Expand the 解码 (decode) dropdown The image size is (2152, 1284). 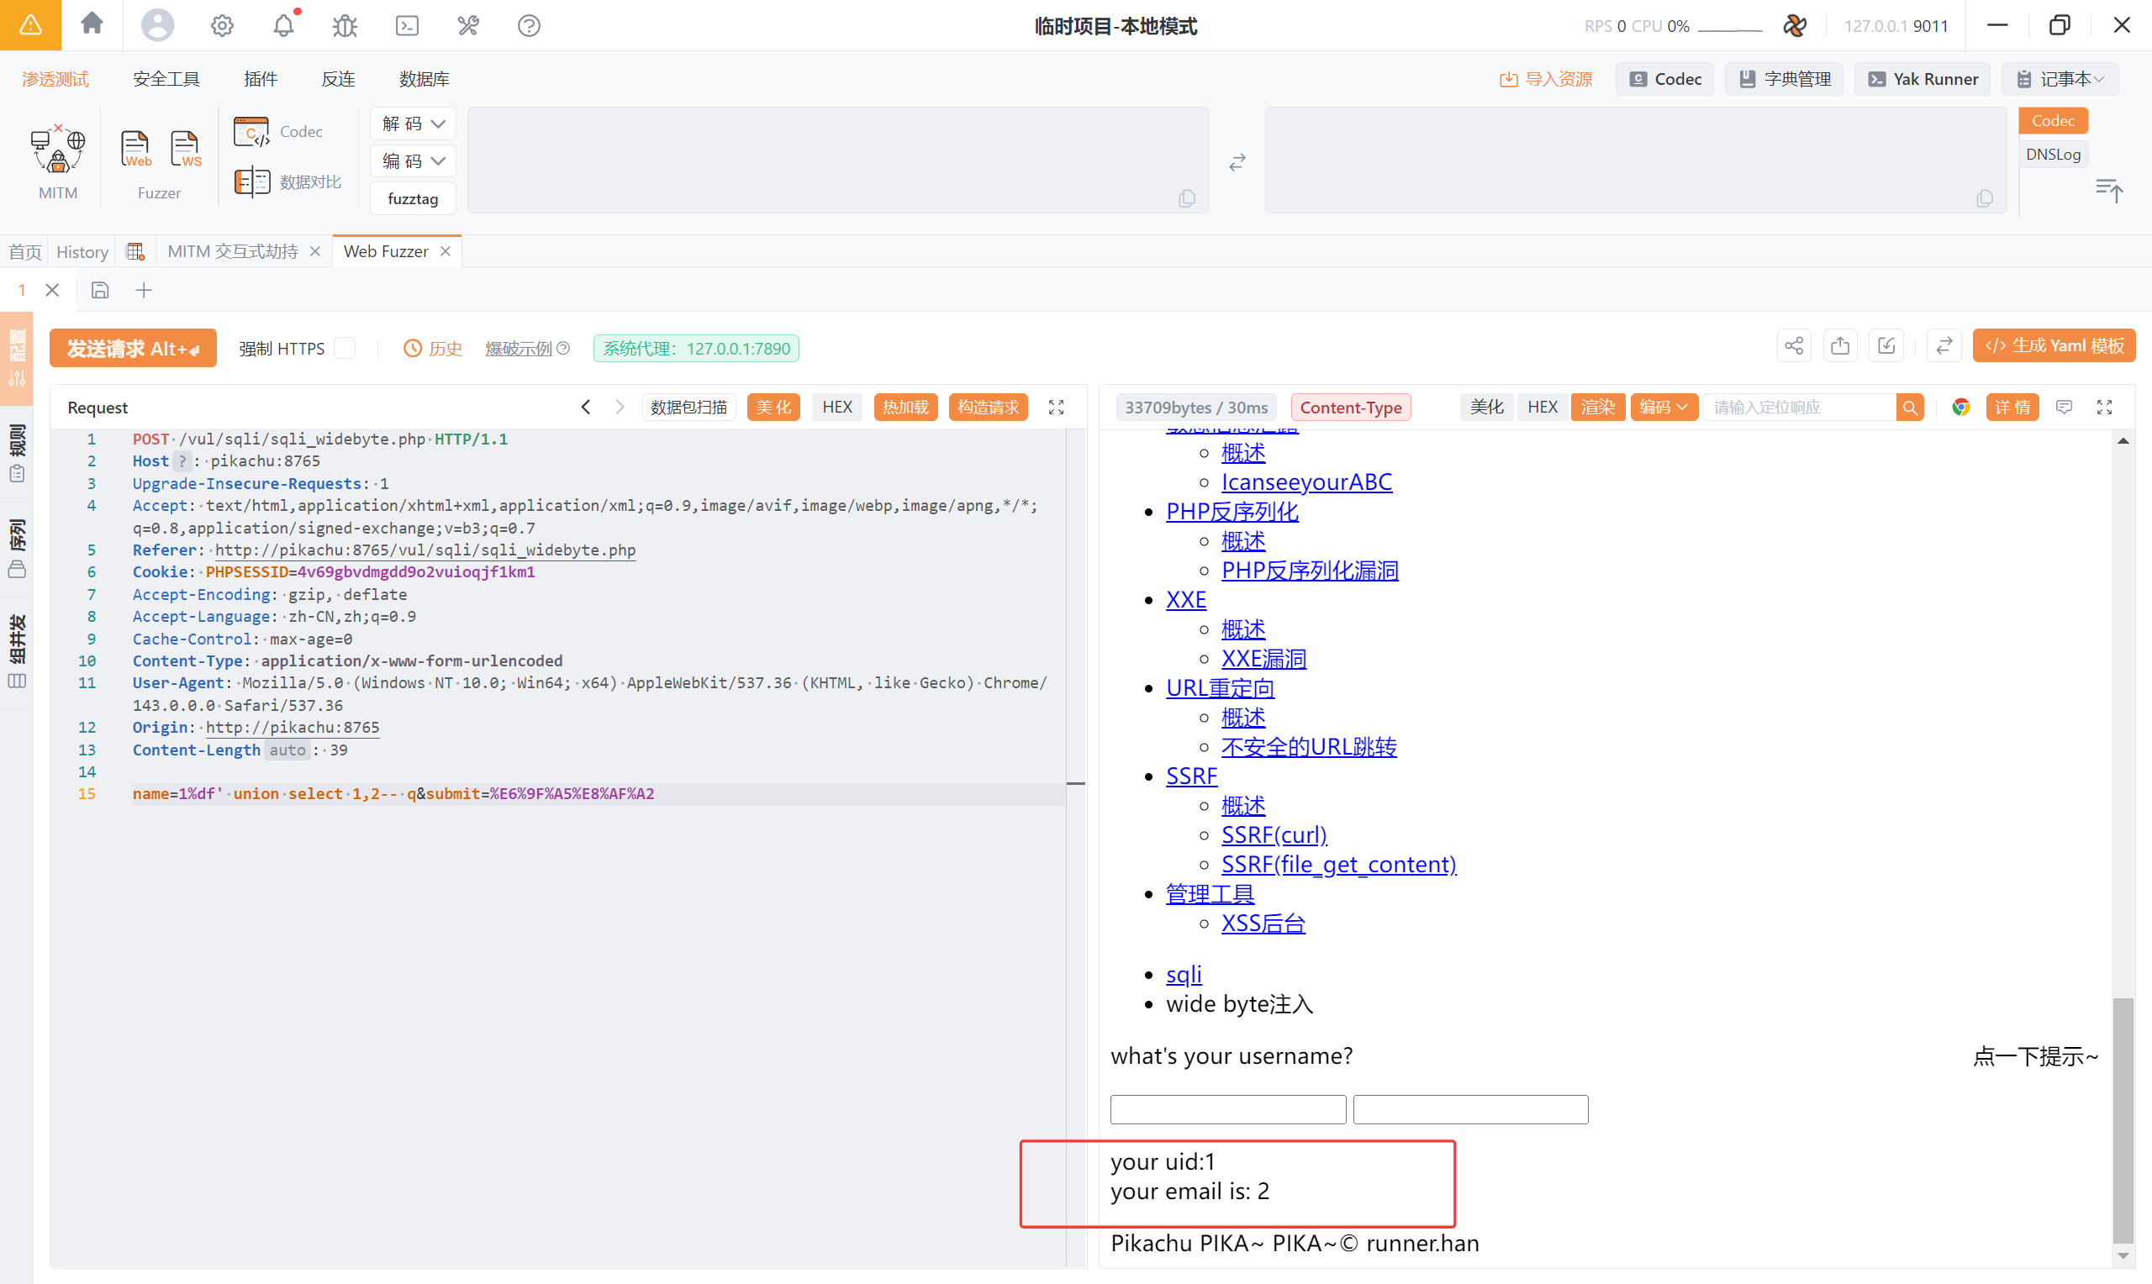point(413,124)
